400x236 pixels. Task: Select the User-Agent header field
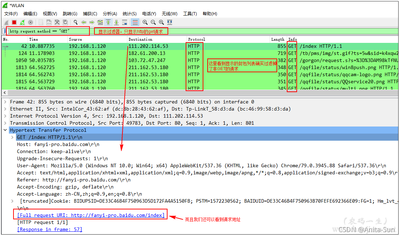(202, 166)
